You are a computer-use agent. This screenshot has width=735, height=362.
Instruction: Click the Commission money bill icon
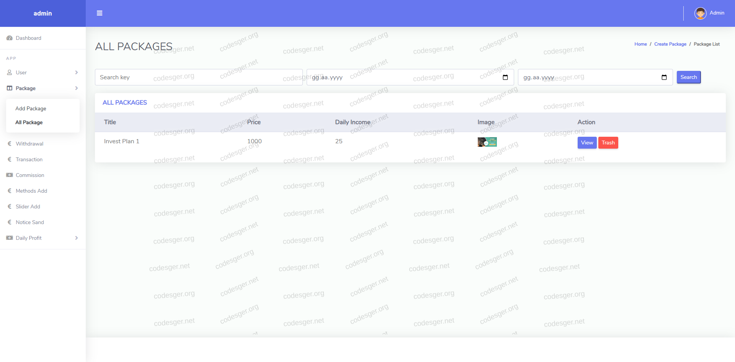click(10, 175)
